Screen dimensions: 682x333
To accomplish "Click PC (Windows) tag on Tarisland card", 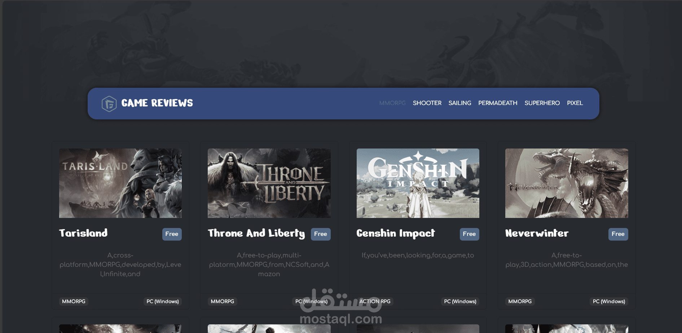I will pos(163,301).
